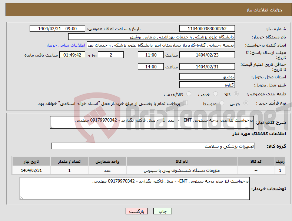This screenshot has height=221, width=292.
Task: Click the resize handle of توضیحات خریدار textarea
Action: point(21,198)
